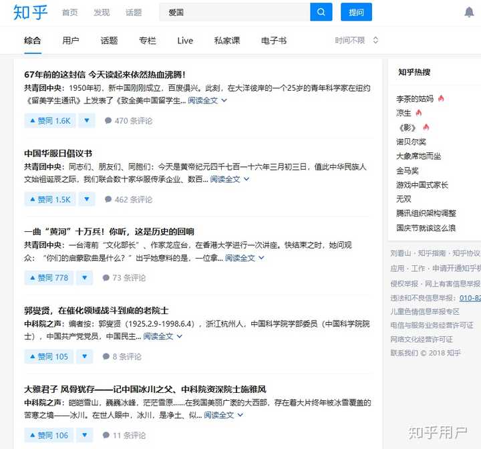
Task: Upvote 赞同 1.6K on first post
Action: click(50, 121)
